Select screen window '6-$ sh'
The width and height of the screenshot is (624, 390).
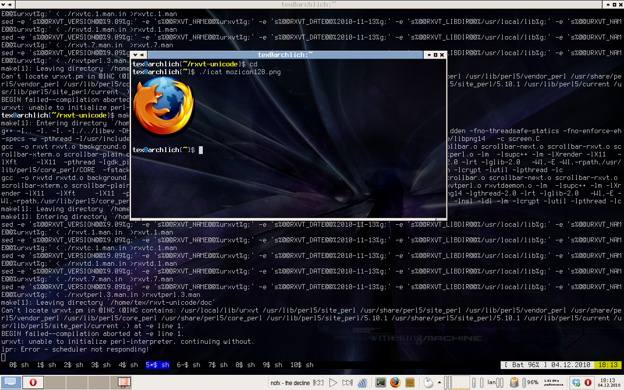[x=189, y=365]
